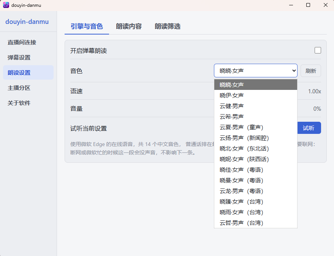This screenshot has height=256, width=334.
Task: Click the 语速 label
Action: 76,91
